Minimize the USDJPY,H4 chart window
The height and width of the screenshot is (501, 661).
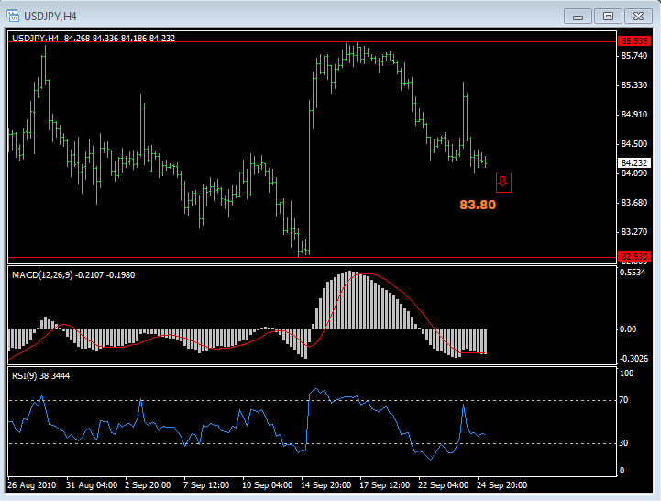(576, 16)
